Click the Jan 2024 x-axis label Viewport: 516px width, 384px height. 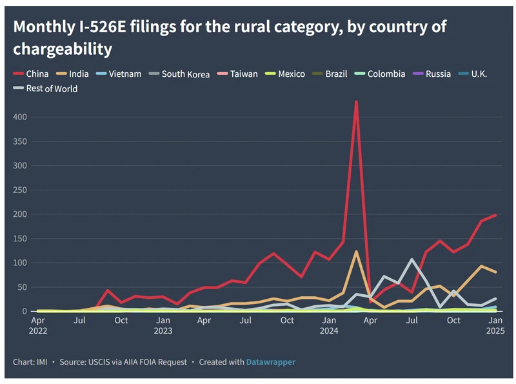point(329,325)
